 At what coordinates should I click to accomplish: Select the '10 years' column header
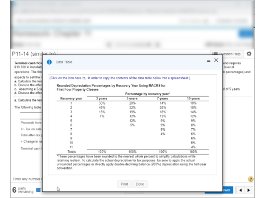point(193,99)
